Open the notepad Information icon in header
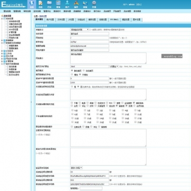The height and width of the screenshot is (191, 191). (x=41, y=4)
